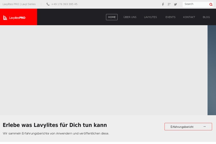Viewport: 216px width, 144px height.
Task: Open the Google Plus social icon
Action: 169,4
